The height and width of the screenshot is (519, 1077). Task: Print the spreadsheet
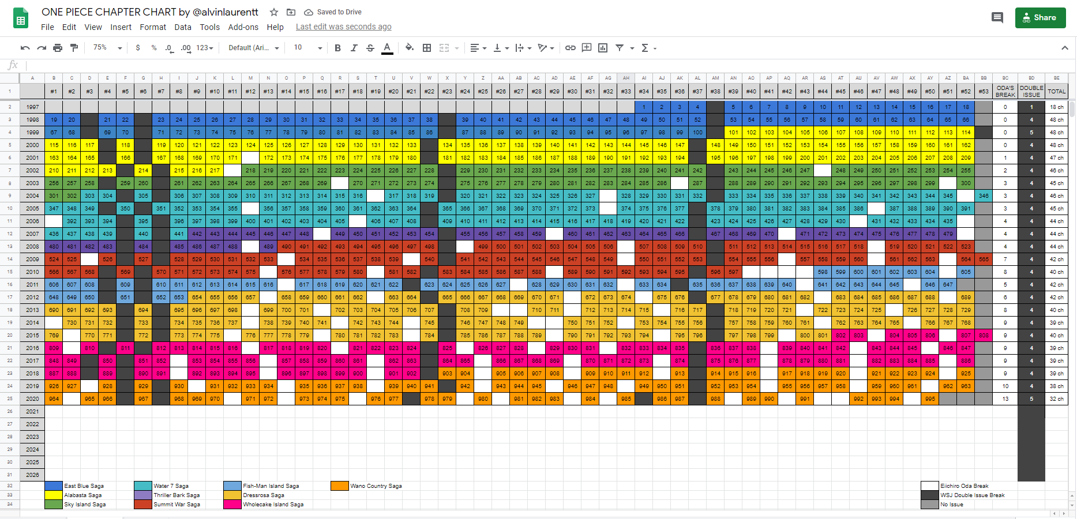[x=58, y=48]
